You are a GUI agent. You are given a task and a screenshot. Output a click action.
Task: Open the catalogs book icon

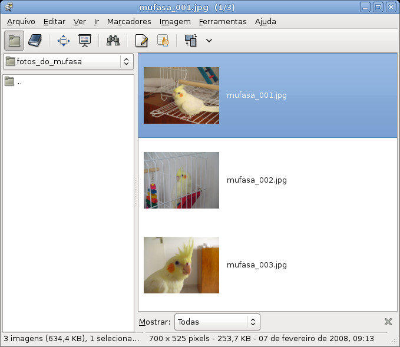click(35, 41)
